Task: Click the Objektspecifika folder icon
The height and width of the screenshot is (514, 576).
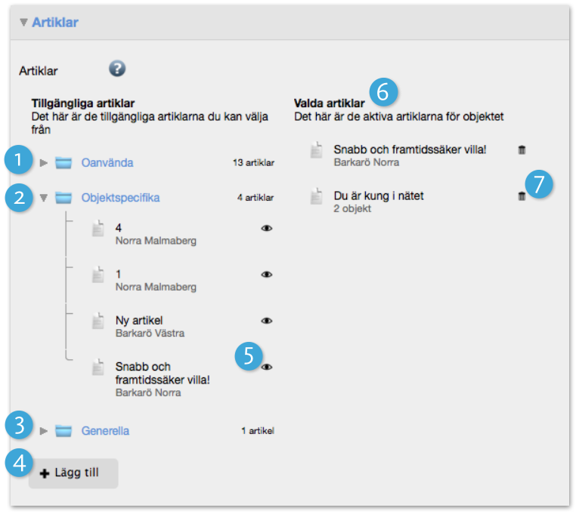Action: pos(63,198)
